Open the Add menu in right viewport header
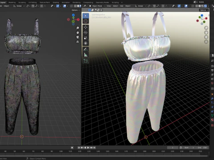The width and height of the screenshot is (214, 160). coord(122,6)
